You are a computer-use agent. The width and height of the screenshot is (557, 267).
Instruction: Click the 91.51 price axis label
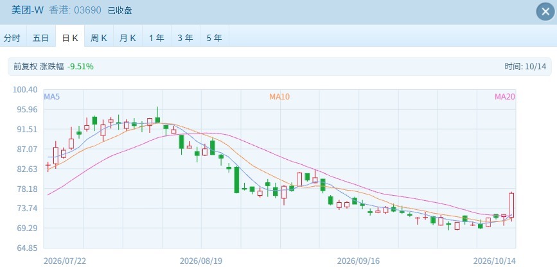pos(28,129)
